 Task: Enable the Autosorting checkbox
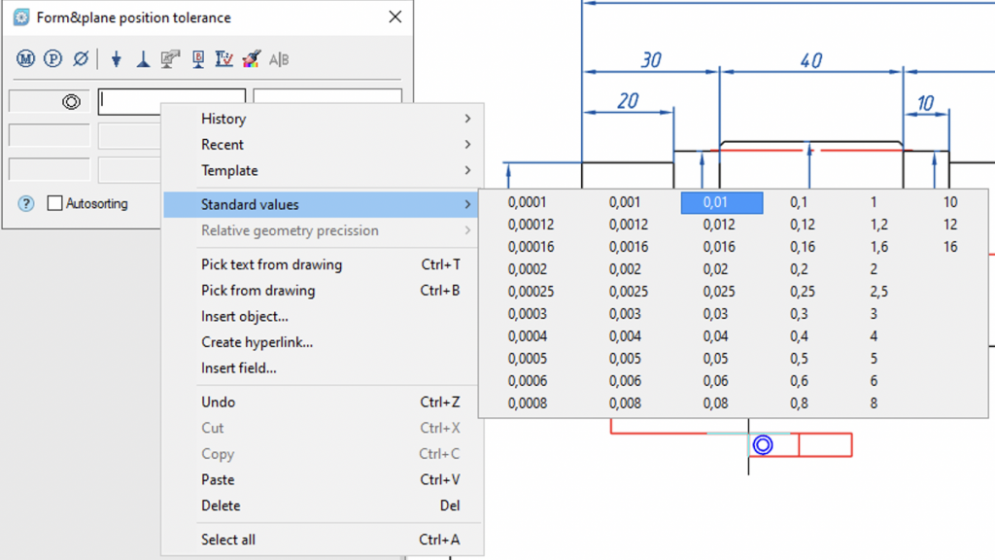click(x=55, y=203)
